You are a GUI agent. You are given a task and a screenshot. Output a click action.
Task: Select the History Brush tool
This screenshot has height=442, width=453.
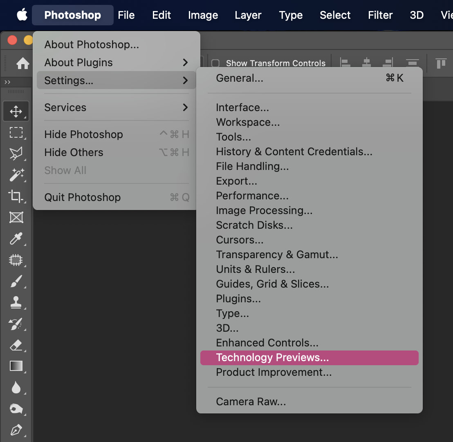coord(16,324)
